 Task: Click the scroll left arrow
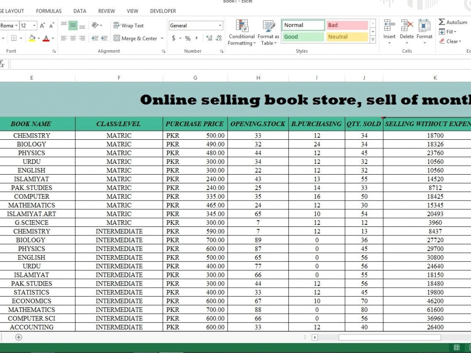pos(315,337)
